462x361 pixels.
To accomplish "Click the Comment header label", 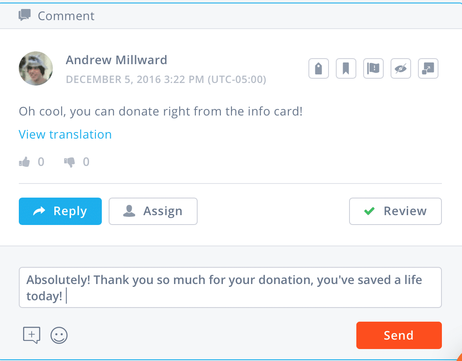I will coord(66,16).
